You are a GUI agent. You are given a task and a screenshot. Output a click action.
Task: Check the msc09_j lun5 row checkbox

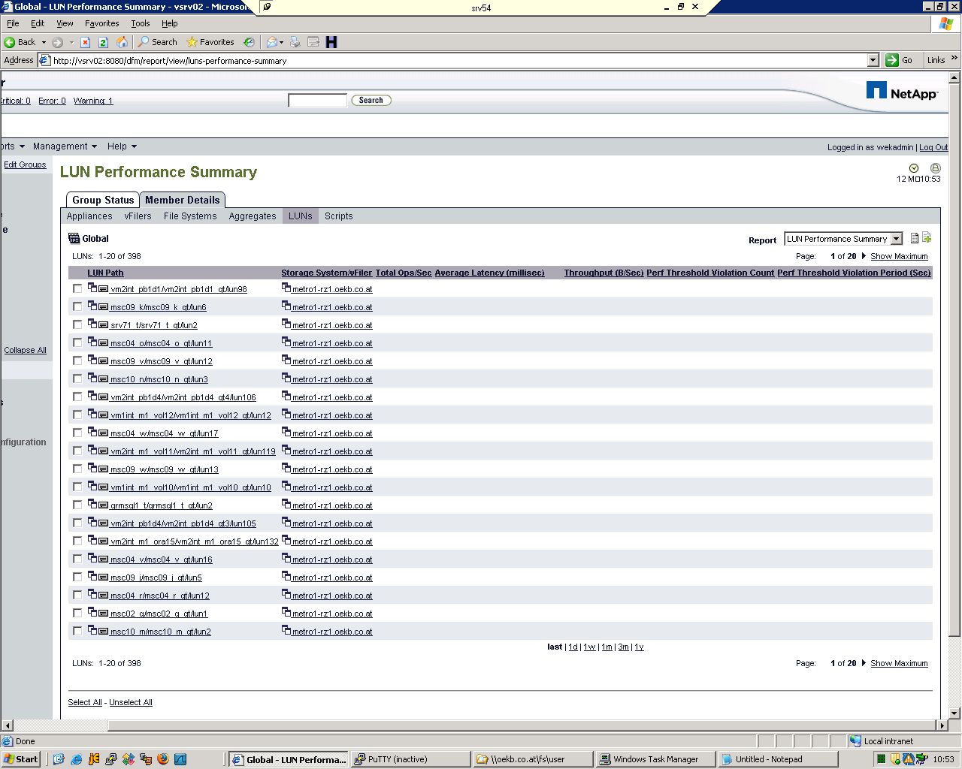(x=77, y=578)
